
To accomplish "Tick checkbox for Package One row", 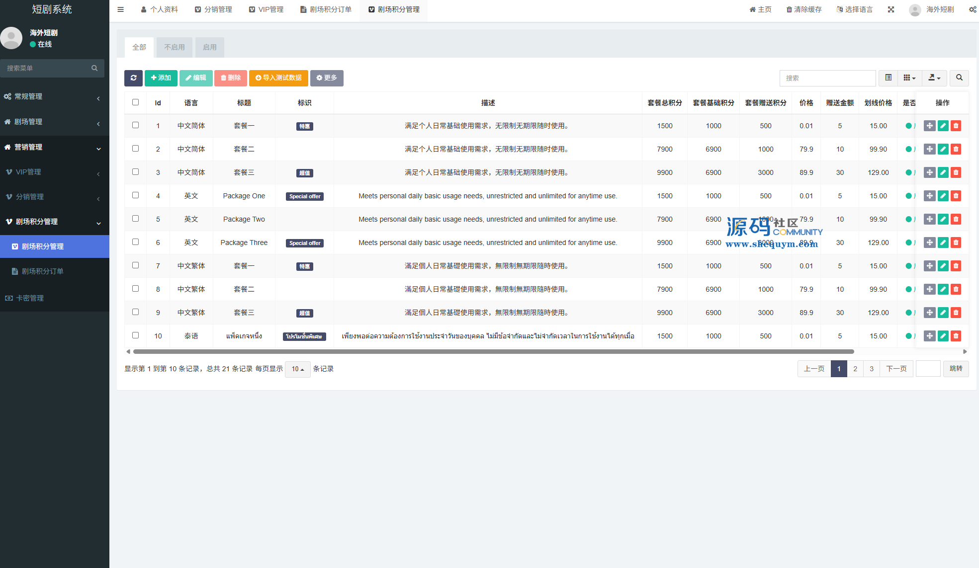I will click(135, 195).
